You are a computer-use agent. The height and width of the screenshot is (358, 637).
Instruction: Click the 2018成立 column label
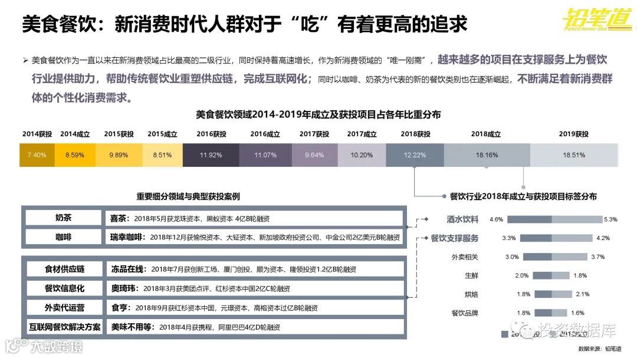pos(485,134)
